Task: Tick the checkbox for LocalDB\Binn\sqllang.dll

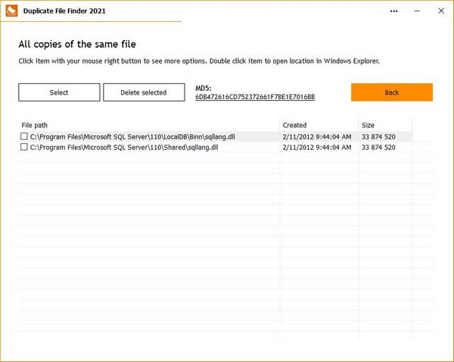Action: click(24, 136)
